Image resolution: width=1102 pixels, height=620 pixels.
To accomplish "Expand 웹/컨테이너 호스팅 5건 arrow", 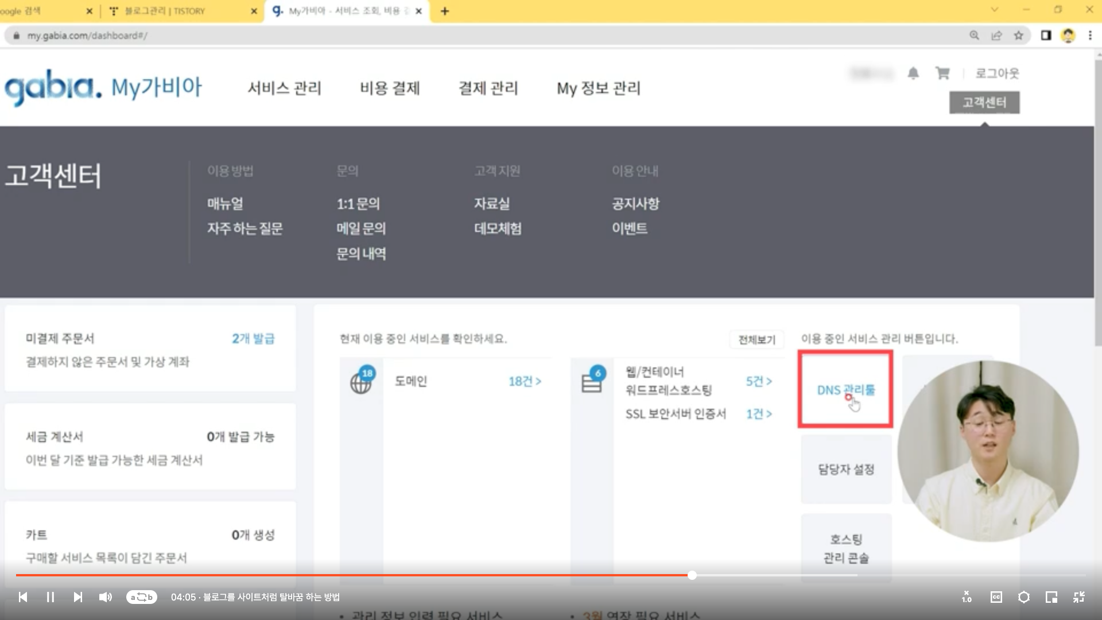I will (x=759, y=381).
